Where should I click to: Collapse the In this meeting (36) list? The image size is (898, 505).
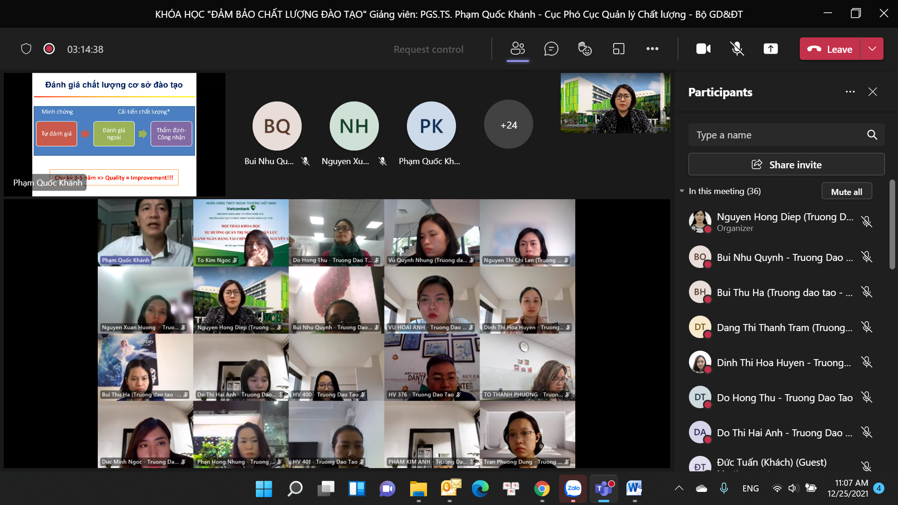[x=682, y=191]
